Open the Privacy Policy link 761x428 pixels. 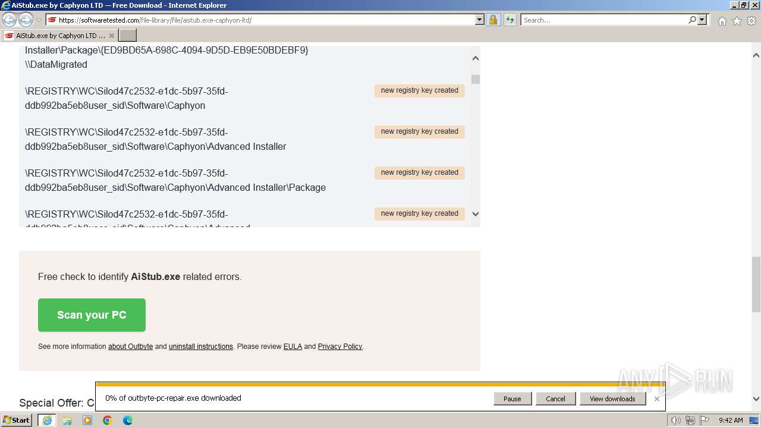[340, 347]
